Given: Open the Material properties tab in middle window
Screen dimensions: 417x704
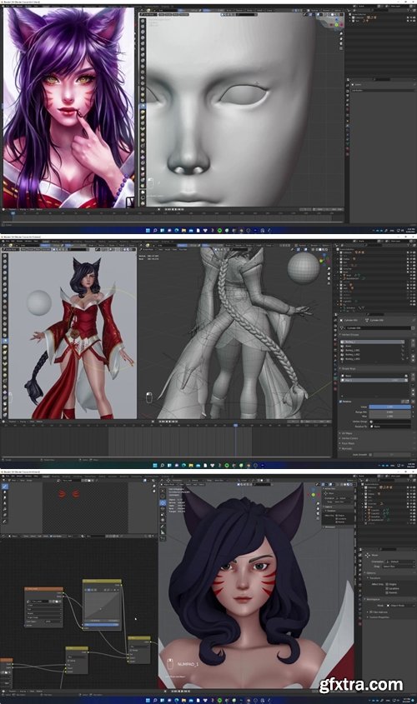Looking at the screenshot, I should click(335, 383).
